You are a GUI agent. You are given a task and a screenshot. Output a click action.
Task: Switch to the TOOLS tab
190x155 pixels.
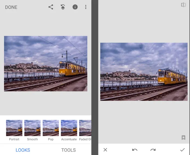tap(68, 150)
